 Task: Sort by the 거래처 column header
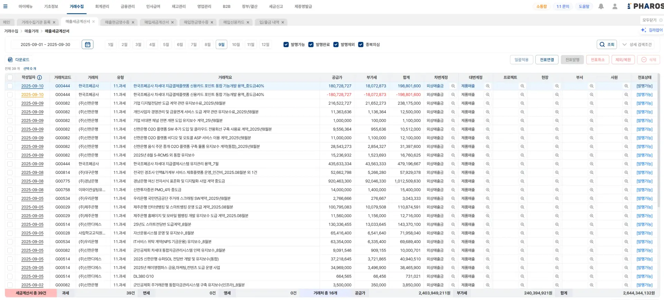(x=93, y=77)
